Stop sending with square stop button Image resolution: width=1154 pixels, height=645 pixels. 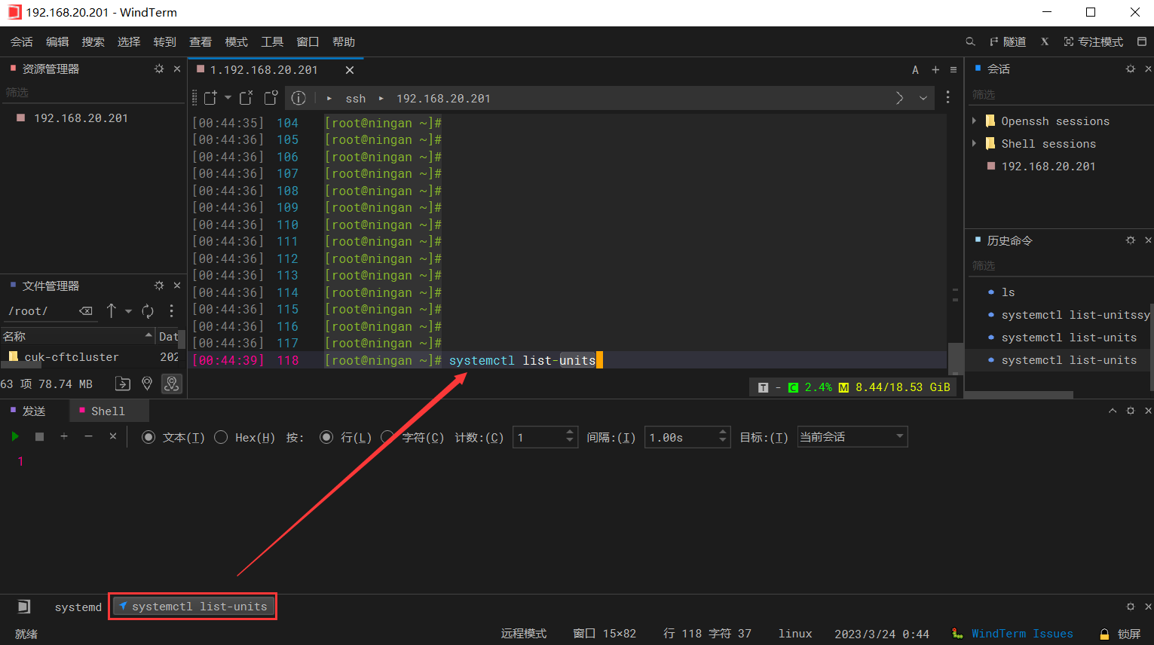pos(39,436)
